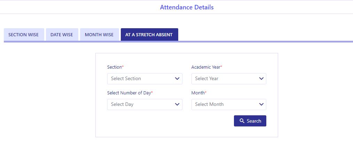Viewport: 353px width, 147px height.
Task: Go to the Month Wise tab
Action: [99, 35]
